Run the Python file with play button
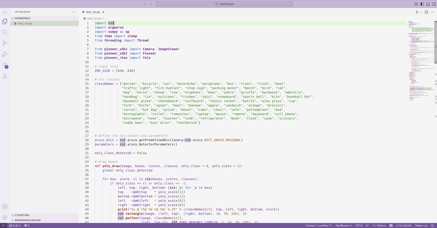Screen dimensions: 437x228 (x=417, y=12)
